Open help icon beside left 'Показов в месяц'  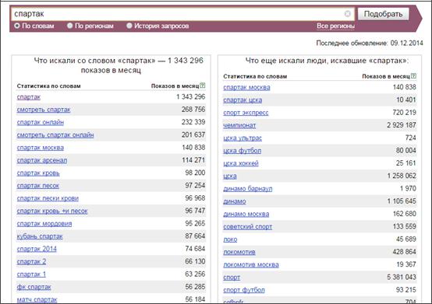[203, 86]
